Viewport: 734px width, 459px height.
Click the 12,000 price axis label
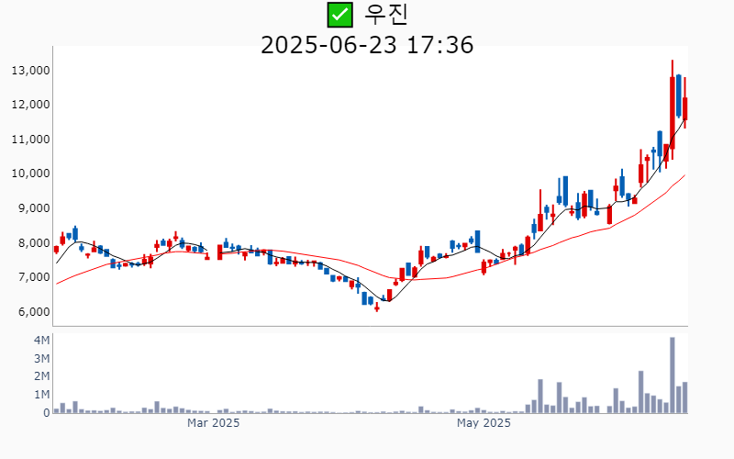(x=30, y=105)
